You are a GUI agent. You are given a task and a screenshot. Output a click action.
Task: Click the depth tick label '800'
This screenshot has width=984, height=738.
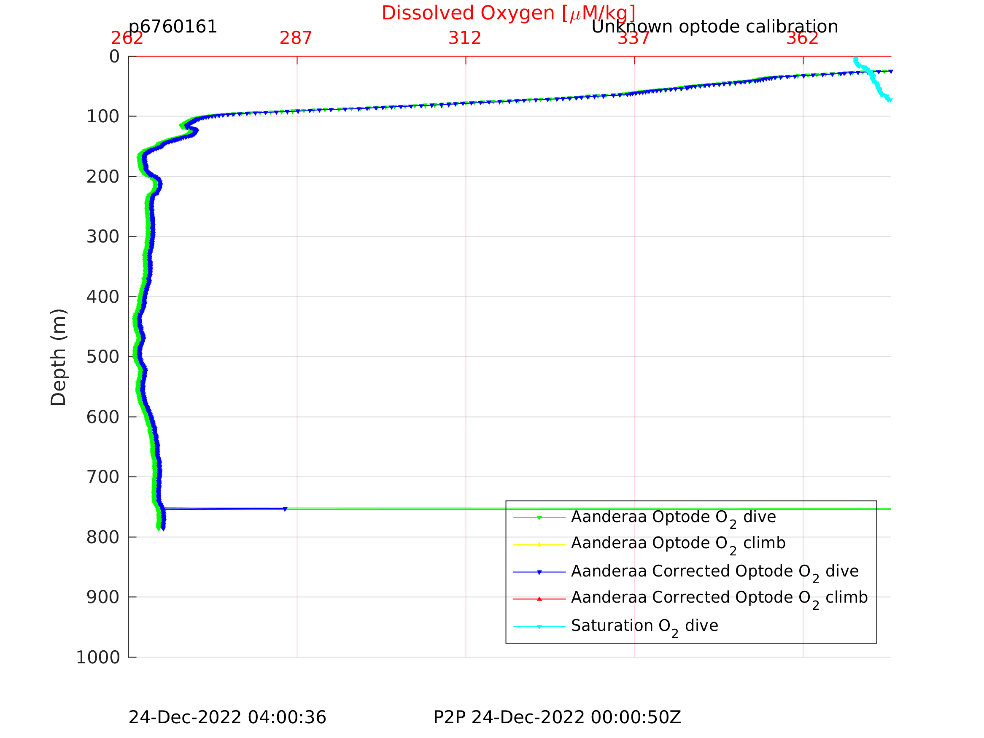pos(103,537)
